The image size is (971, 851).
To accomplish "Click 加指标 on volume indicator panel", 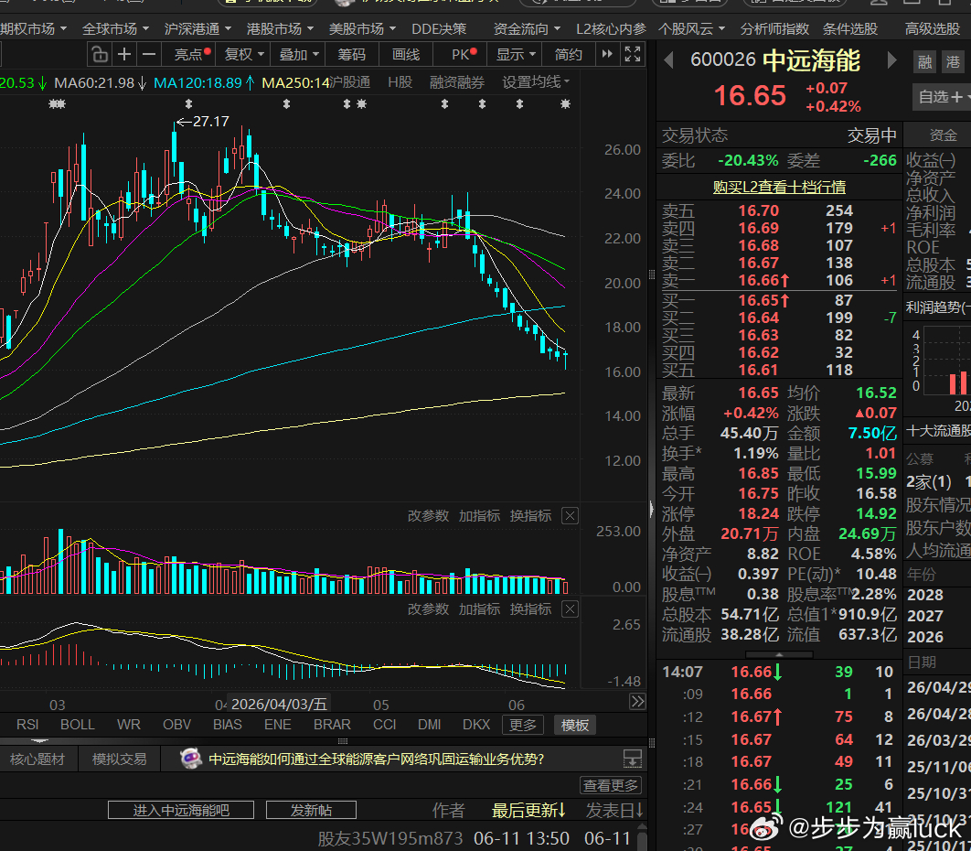I will click(479, 516).
